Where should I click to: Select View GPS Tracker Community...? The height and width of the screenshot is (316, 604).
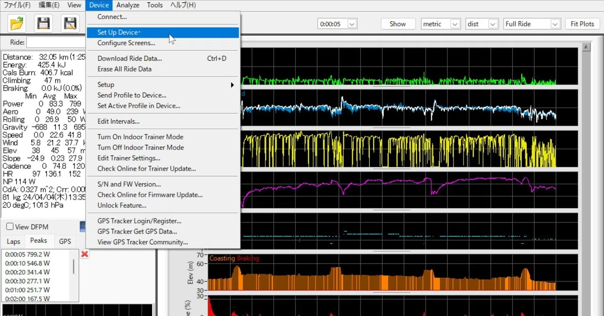[x=163, y=242]
